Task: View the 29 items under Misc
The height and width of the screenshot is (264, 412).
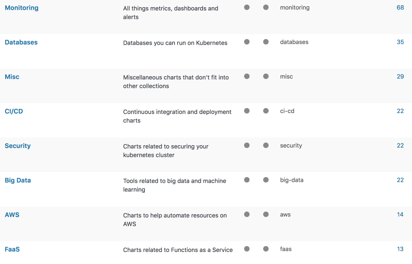Action: 400,76
